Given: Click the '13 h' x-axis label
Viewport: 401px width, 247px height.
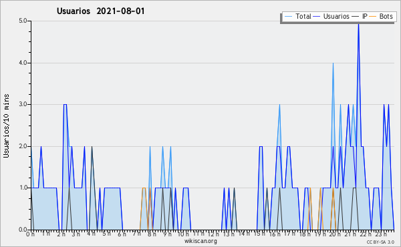Looking at the screenshot, I should click(x=229, y=234).
